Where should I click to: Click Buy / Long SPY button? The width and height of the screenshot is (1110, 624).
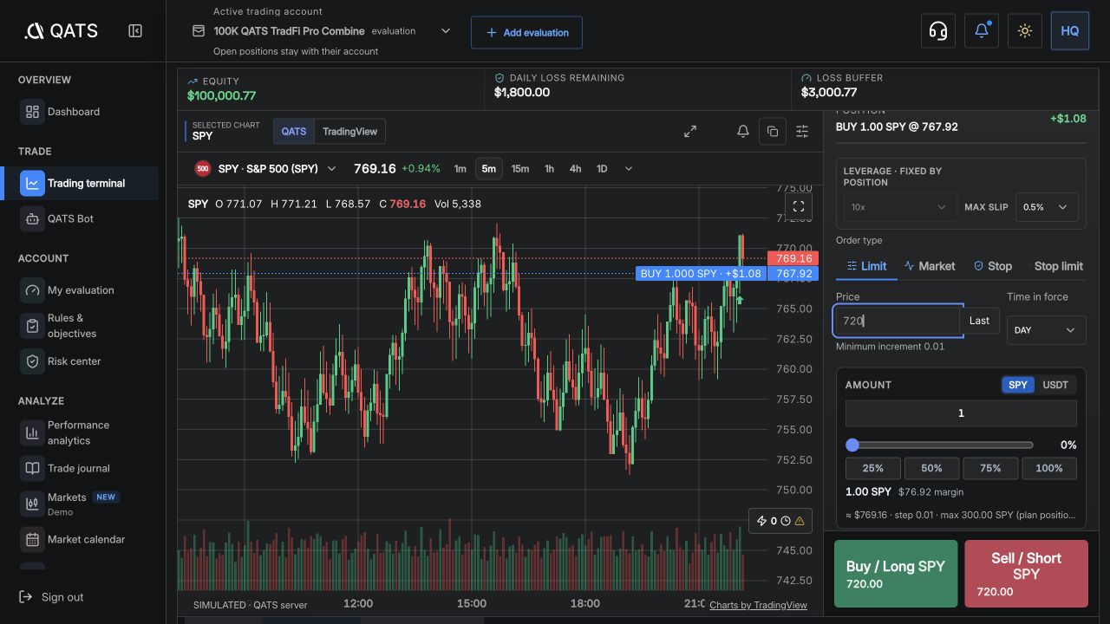[x=896, y=574]
